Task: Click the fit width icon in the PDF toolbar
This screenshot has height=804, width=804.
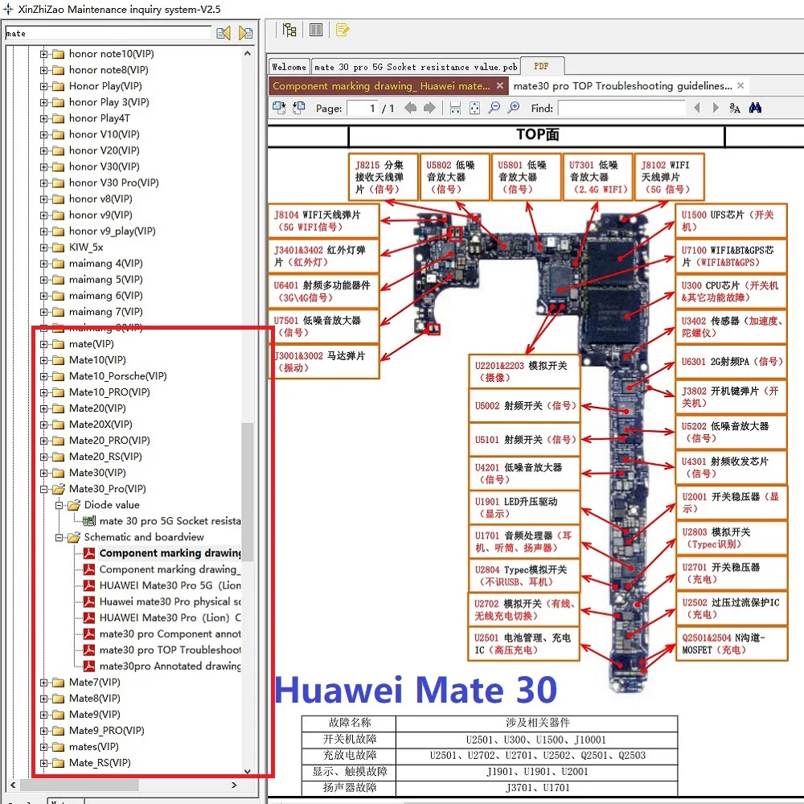Action: click(455, 108)
